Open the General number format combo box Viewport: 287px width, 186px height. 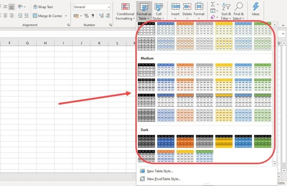tap(92, 7)
